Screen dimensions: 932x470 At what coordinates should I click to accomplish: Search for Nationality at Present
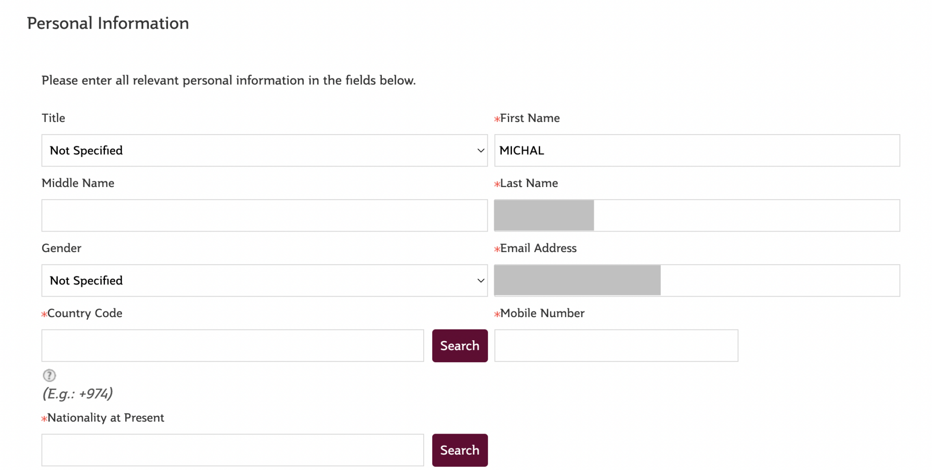pyautogui.click(x=460, y=450)
